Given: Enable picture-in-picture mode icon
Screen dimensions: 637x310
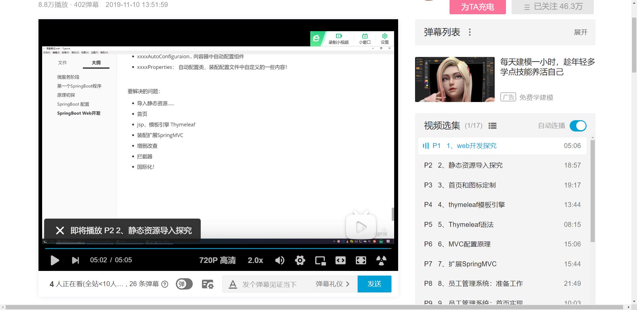Looking at the screenshot, I should click(320, 261).
